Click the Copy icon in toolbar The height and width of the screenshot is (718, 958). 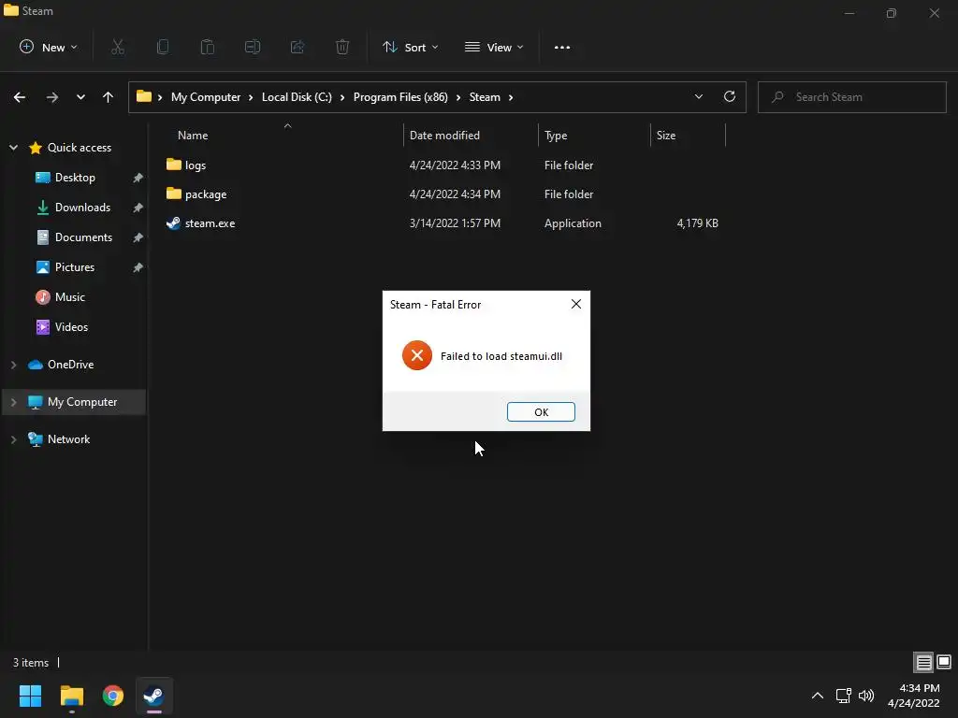click(163, 47)
